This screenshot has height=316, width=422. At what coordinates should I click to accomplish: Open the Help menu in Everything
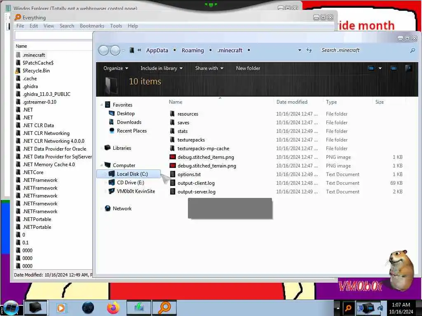[133, 26]
